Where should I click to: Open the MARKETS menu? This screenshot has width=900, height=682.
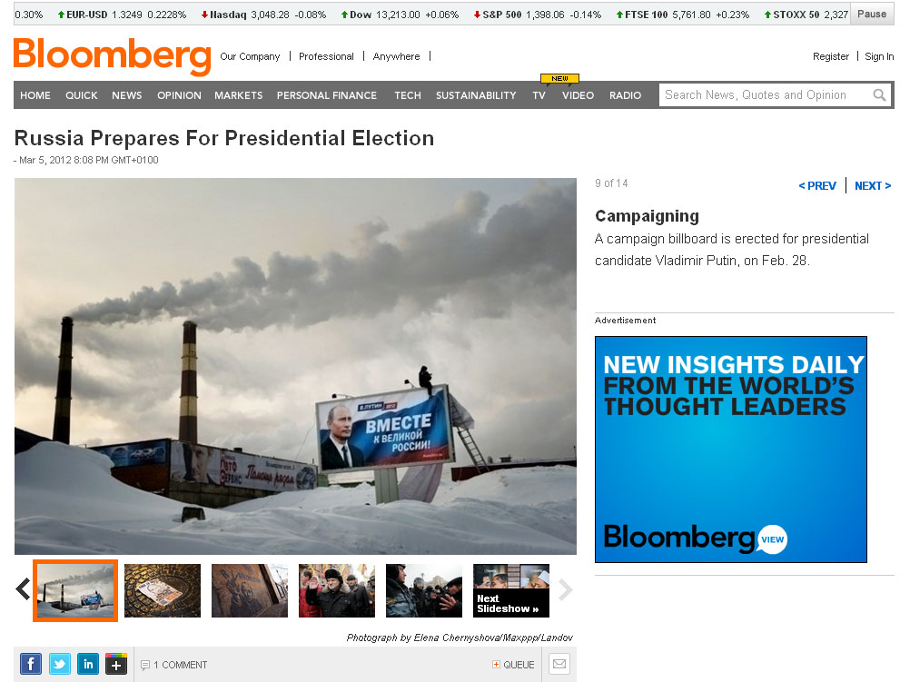(238, 95)
